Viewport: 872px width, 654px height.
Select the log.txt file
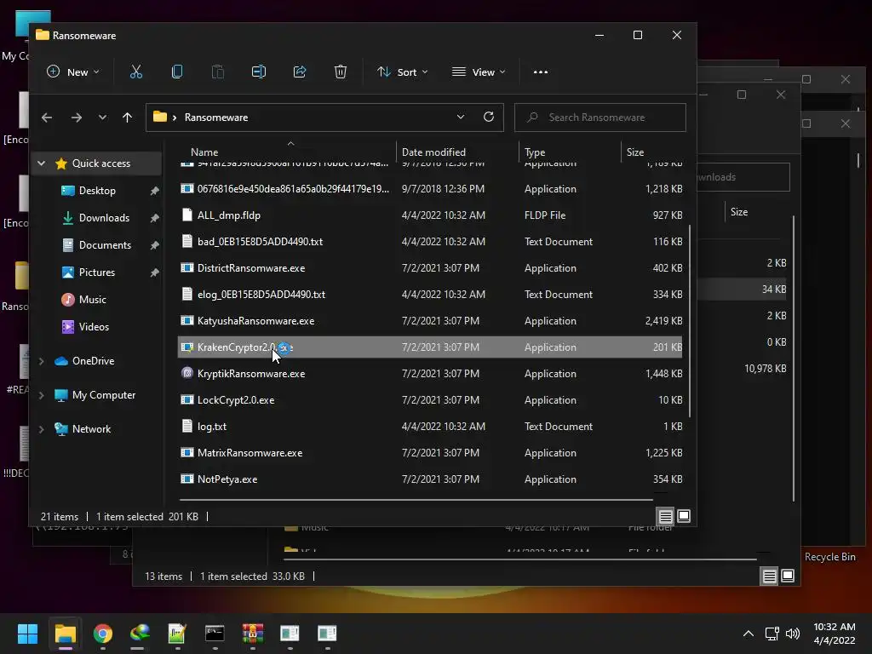point(430,427)
